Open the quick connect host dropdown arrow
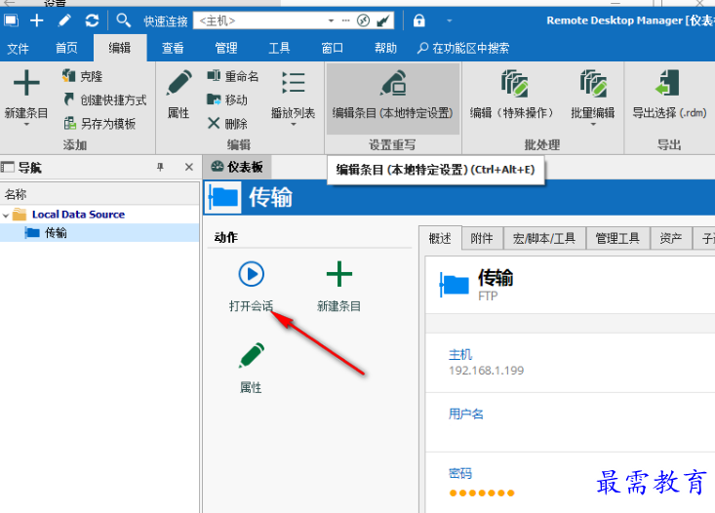 [331, 21]
